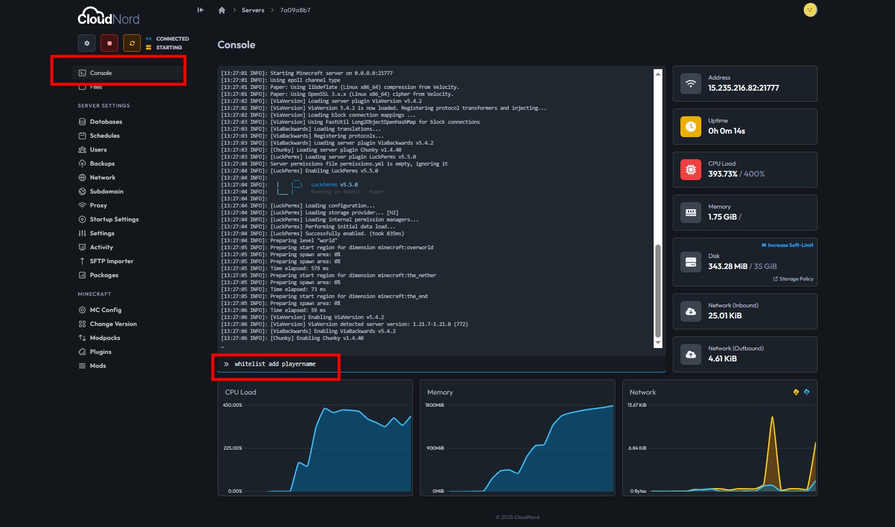This screenshot has height=527, width=895.
Task: Click the console scrollbar down arrow
Action: [658, 343]
